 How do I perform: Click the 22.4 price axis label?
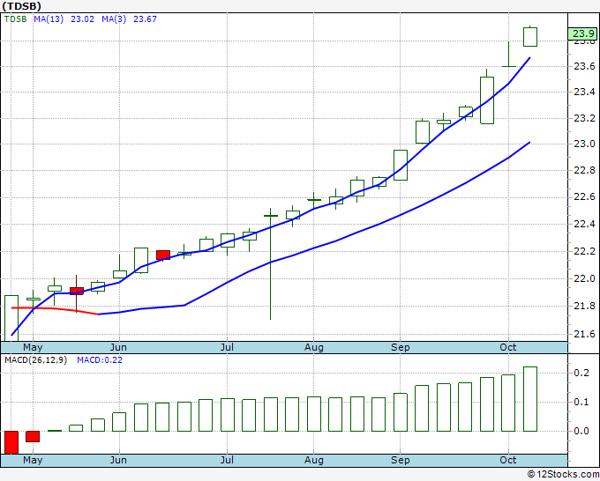[x=585, y=225]
